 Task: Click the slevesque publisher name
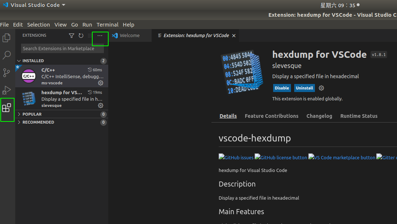(287, 65)
